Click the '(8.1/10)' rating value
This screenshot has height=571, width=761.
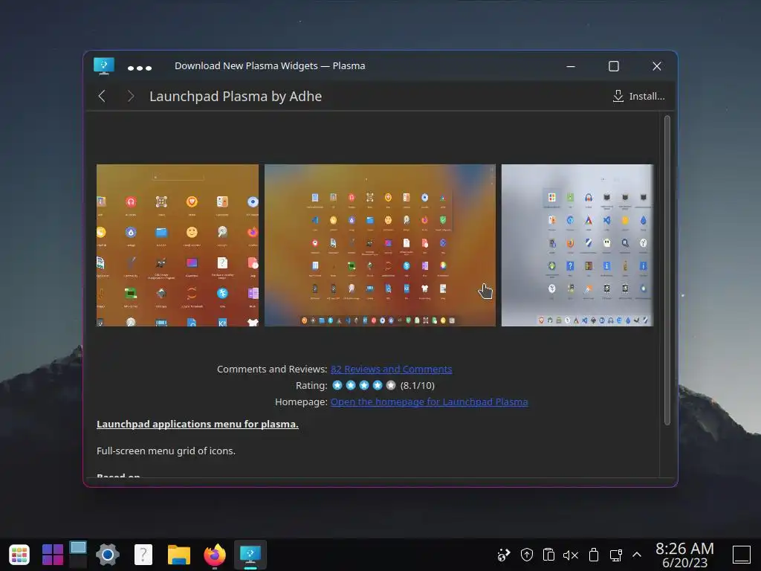(418, 386)
